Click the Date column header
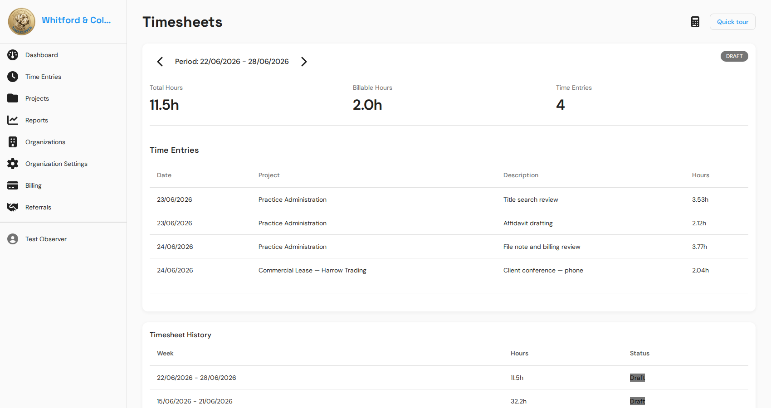 [164, 175]
